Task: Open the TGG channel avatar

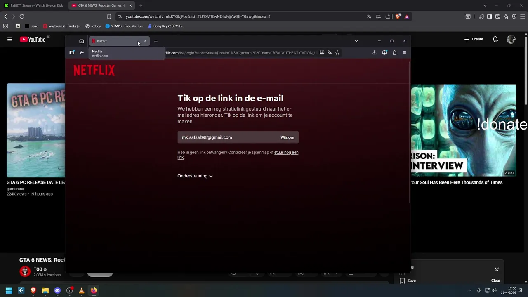Action: (x=25, y=271)
